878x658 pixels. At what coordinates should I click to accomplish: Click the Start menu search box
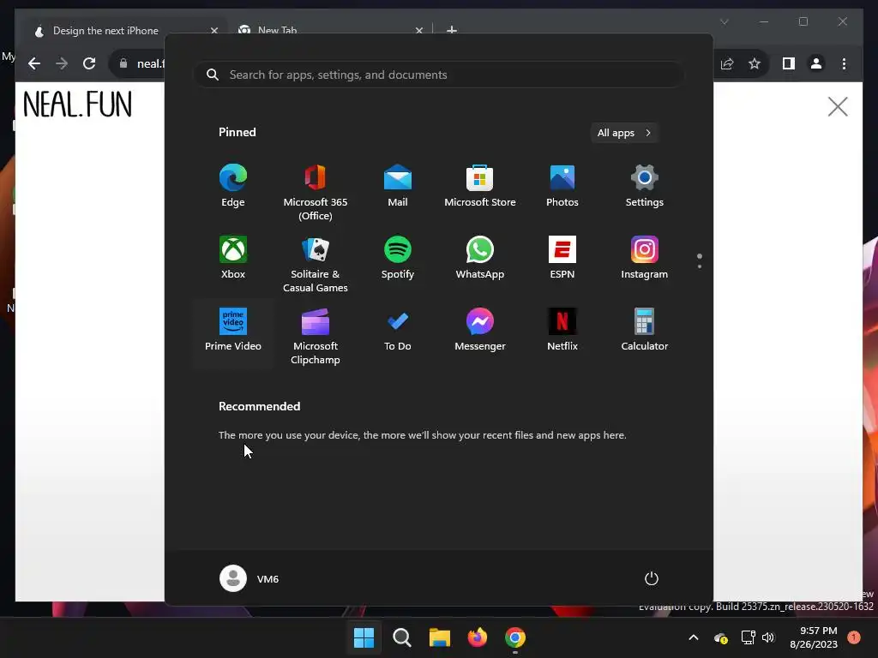pyautogui.click(x=439, y=75)
